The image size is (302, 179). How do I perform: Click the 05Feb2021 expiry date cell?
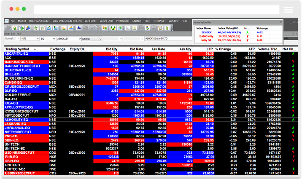pyautogui.click(x=77, y=95)
